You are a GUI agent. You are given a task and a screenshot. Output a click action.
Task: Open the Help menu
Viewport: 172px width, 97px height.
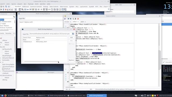coord(49,4)
